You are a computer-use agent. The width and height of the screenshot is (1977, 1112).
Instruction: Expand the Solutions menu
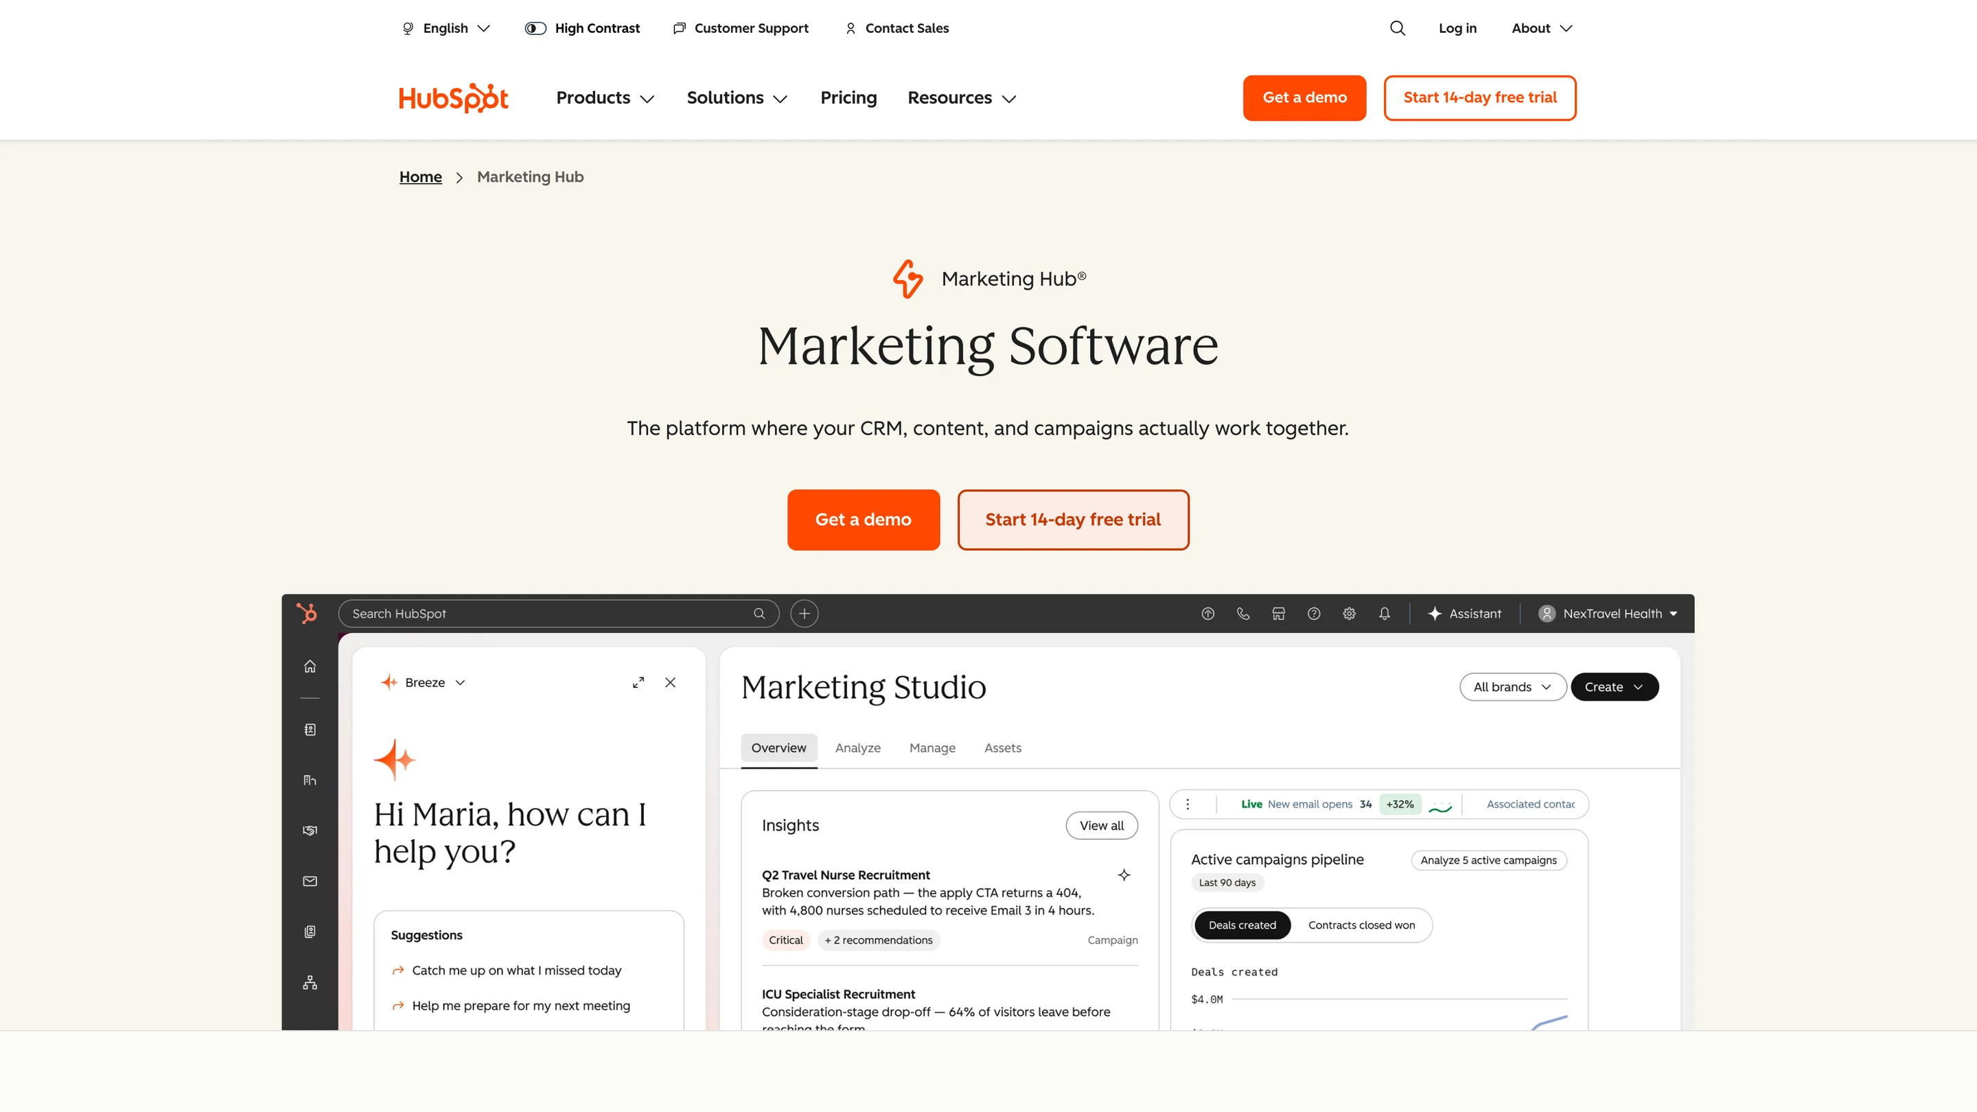pos(737,97)
